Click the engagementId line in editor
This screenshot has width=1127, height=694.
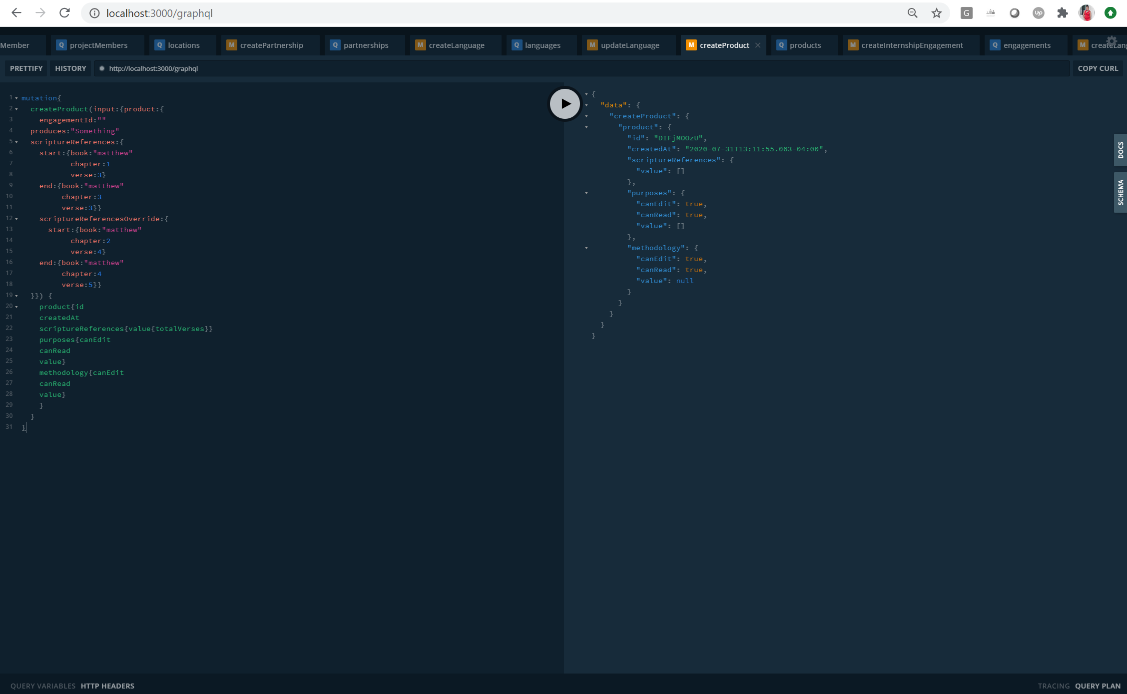click(72, 120)
